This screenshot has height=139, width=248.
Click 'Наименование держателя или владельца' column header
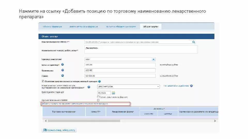[198, 111]
